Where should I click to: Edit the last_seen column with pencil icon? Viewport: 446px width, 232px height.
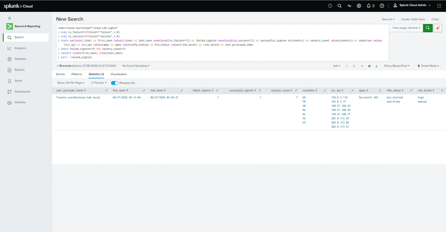tap(181, 91)
